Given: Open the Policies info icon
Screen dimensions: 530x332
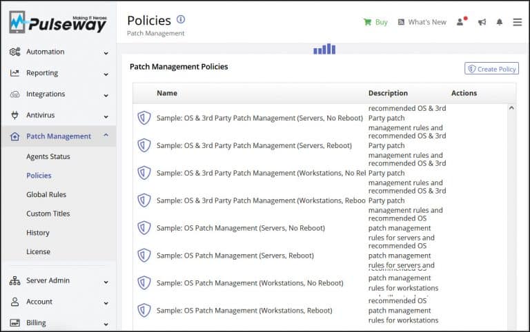Looking at the screenshot, I should coord(181,19).
